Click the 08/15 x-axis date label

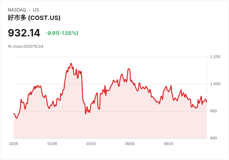169,144
